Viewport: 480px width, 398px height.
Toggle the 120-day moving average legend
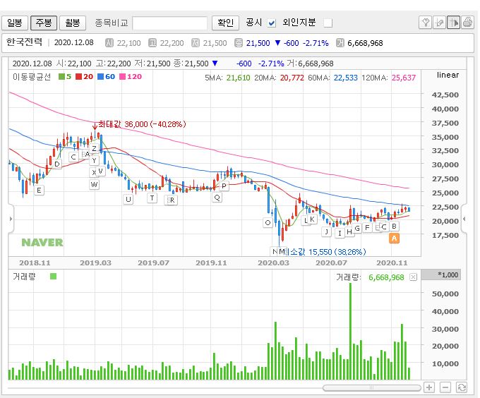point(131,76)
